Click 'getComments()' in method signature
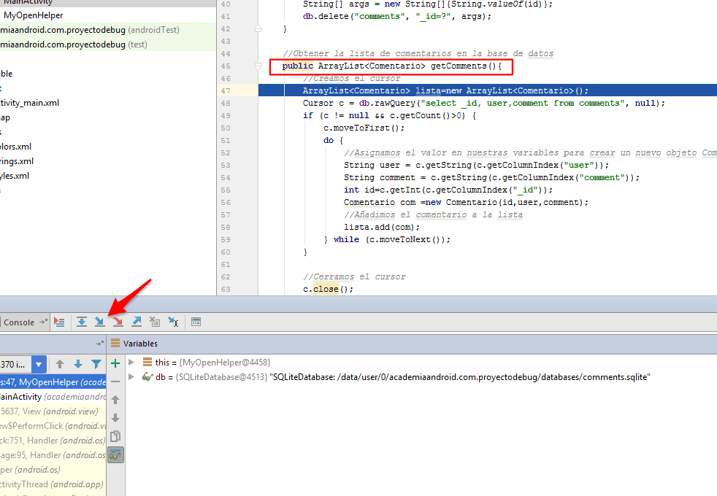 pyautogui.click(x=463, y=66)
